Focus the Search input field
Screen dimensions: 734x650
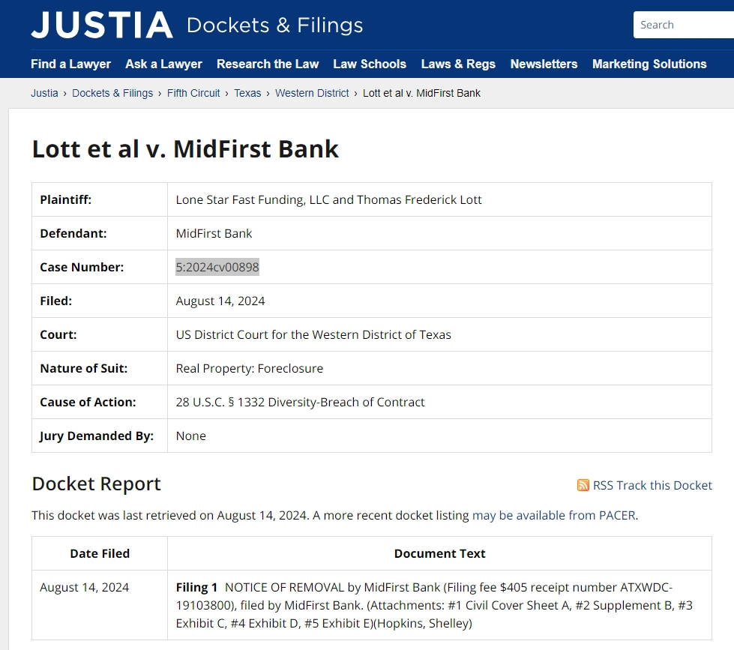[684, 25]
